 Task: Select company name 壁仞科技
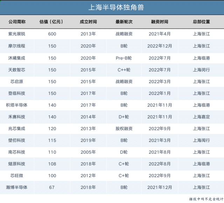tap(17, 140)
